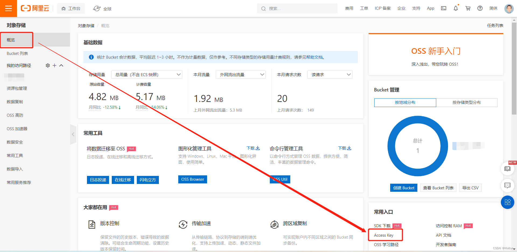
Task: Select 概览 in the sidebar
Action: (x=35, y=40)
